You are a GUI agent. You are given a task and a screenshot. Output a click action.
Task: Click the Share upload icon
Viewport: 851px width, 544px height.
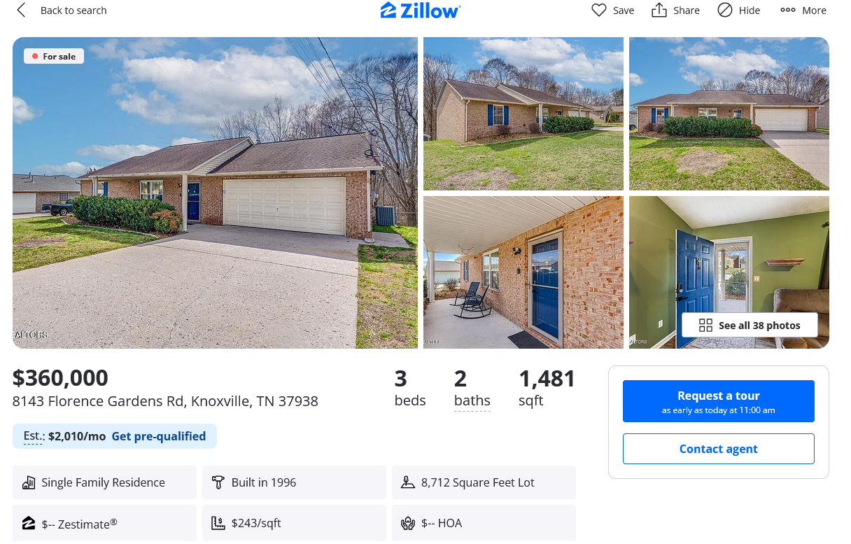click(x=659, y=10)
